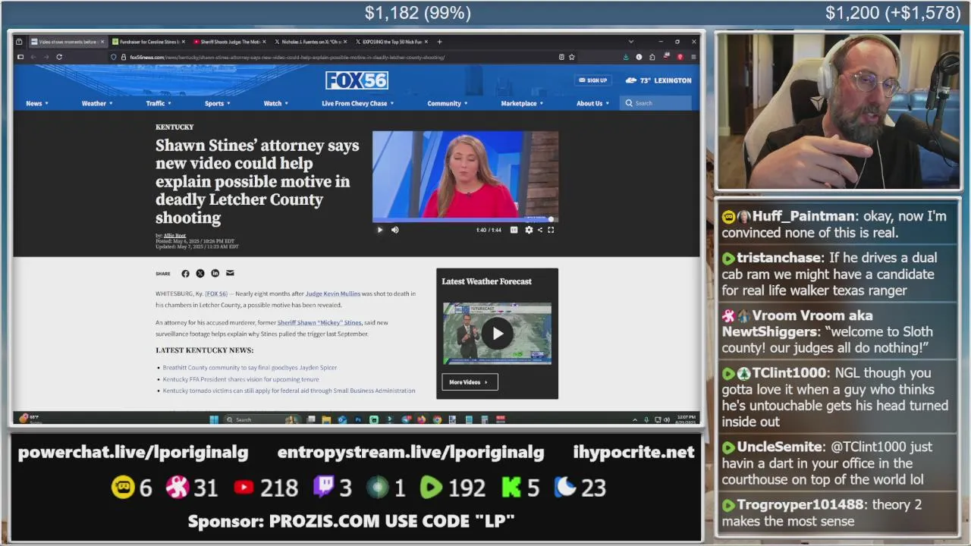Toggle closed captions on article video
971x546 pixels.
tap(514, 230)
